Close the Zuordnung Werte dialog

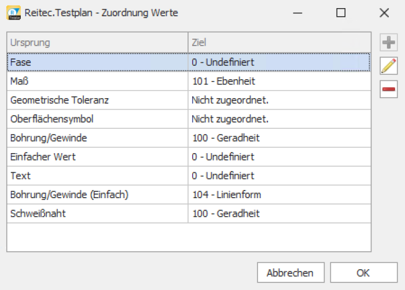pyautogui.click(x=384, y=13)
